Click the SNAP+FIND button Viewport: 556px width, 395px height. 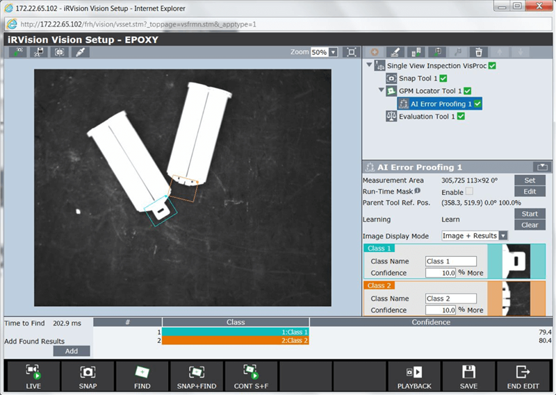tap(196, 377)
